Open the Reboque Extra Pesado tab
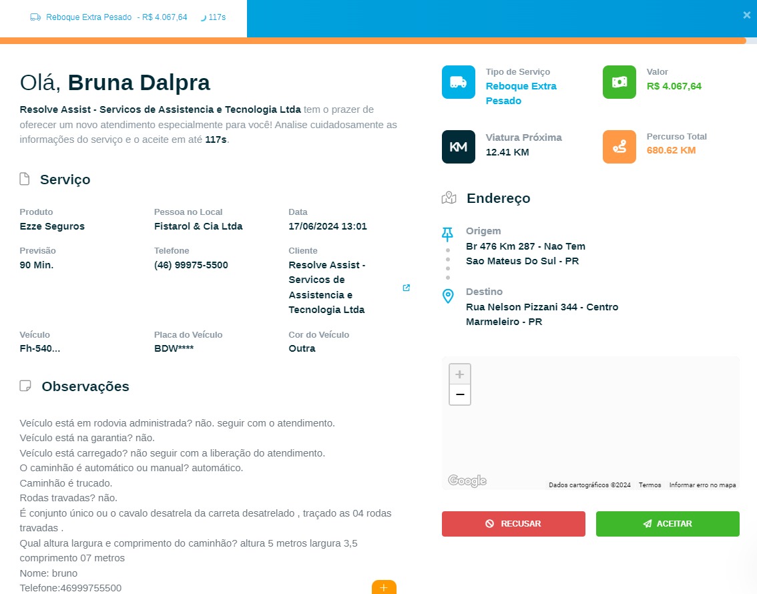Image resolution: width=757 pixels, height=594 pixels. click(123, 18)
